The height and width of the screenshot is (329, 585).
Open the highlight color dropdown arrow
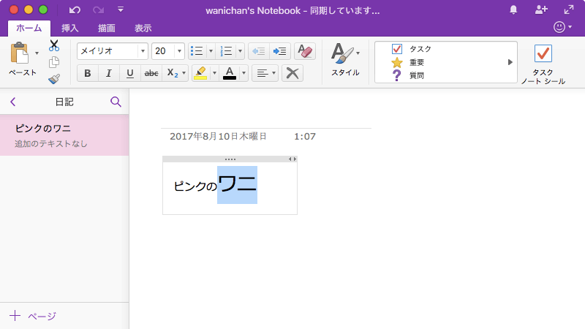click(x=214, y=73)
